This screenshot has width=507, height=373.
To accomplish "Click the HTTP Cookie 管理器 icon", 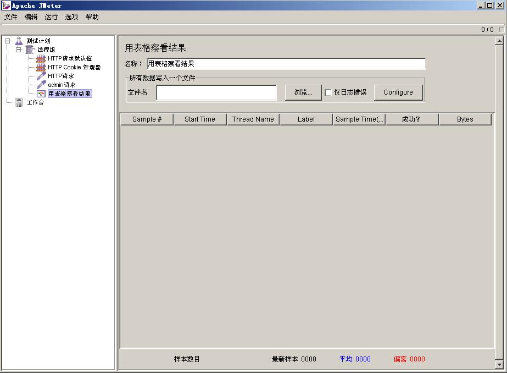I will (41, 67).
